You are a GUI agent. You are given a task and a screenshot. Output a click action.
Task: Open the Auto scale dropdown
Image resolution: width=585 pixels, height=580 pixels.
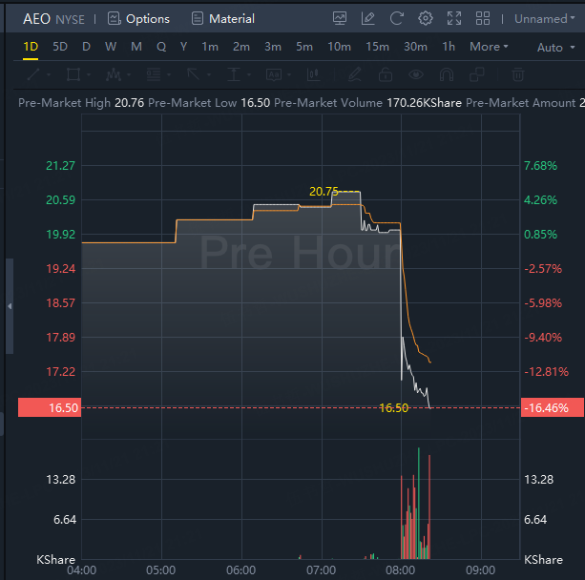(x=554, y=47)
